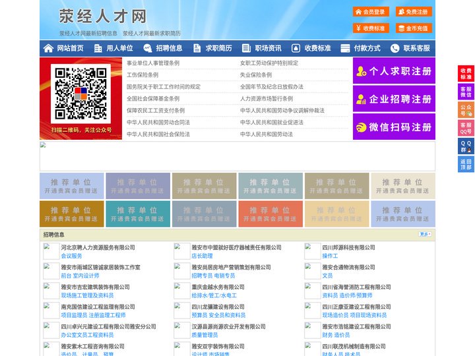The width and height of the screenshot is (475, 356).
Task: Click 返回顶部 sidebar button
Action: pyautogui.click(x=466, y=164)
